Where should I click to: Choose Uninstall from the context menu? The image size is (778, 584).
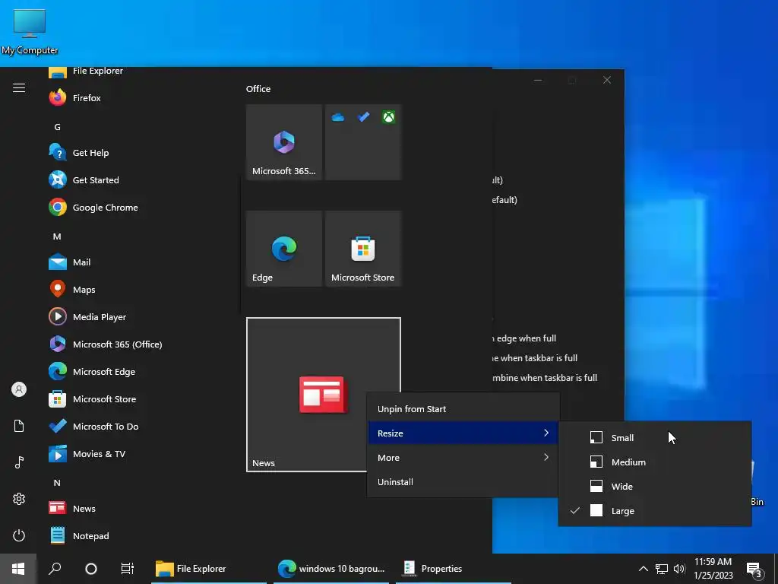coord(463,481)
